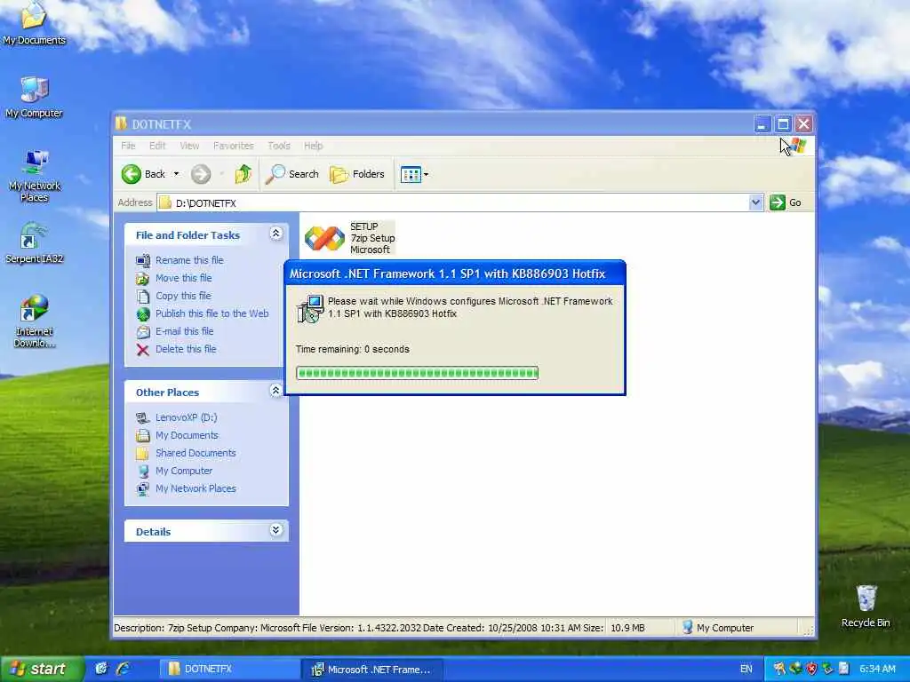The width and height of the screenshot is (910, 682).
Task: Click Time remaining: 0 seconds text
Action: (x=352, y=349)
